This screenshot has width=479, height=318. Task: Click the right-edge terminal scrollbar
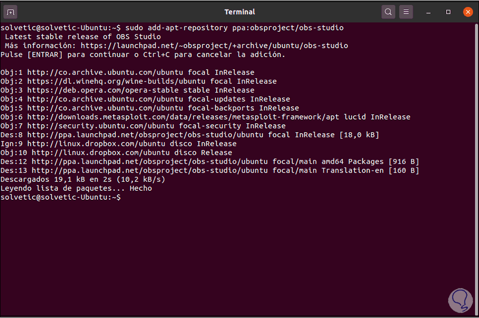point(476,150)
